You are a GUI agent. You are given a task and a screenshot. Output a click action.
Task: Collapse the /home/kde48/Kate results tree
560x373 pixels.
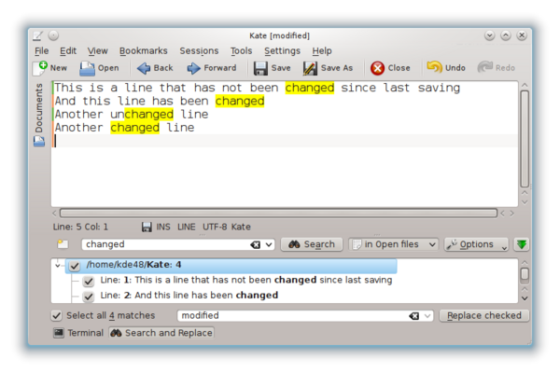pyautogui.click(x=58, y=266)
